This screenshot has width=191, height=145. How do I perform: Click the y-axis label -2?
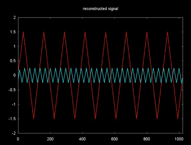click(x=14, y=133)
